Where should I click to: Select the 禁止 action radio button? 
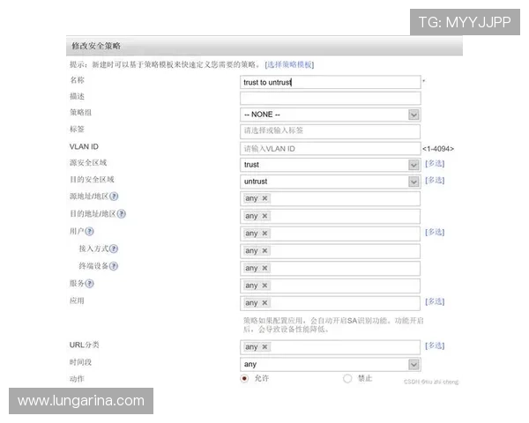click(x=347, y=378)
